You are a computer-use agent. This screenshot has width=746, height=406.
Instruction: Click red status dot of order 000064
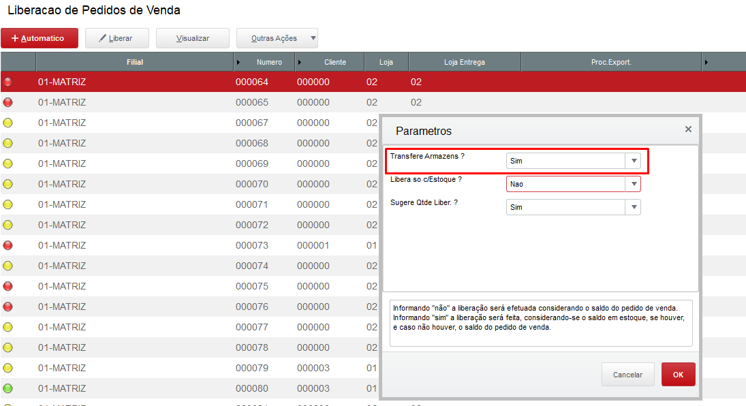[8, 82]
